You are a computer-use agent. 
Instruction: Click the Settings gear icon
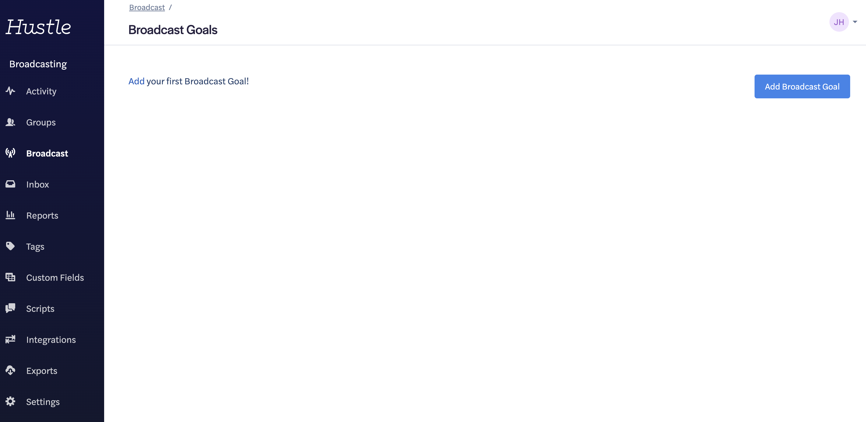pyautogui.click(x=10, y=401)
